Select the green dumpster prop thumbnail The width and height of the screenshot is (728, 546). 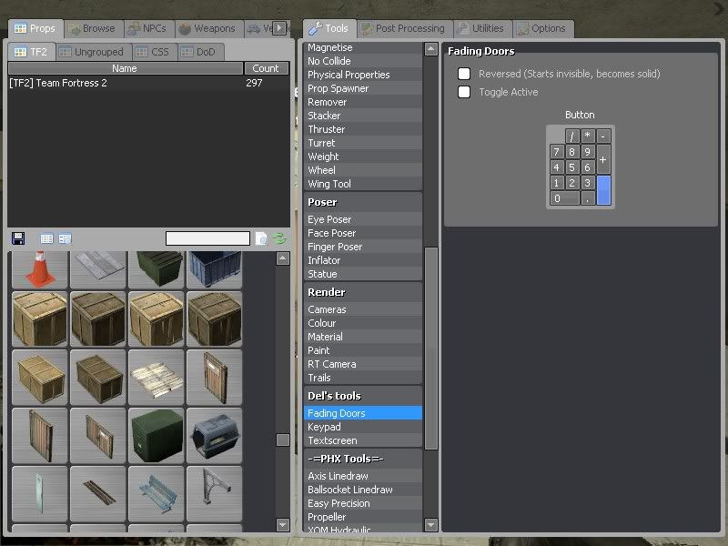[x=157, y=269]
